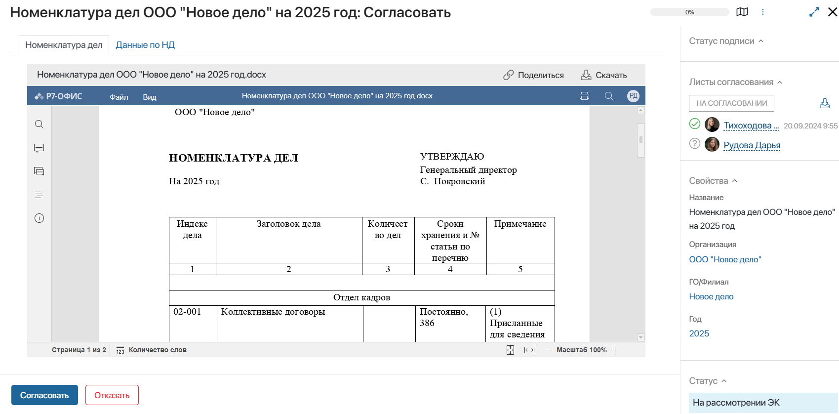
Task: Click the Отдел кадров table row
Action: pos(362,297)
